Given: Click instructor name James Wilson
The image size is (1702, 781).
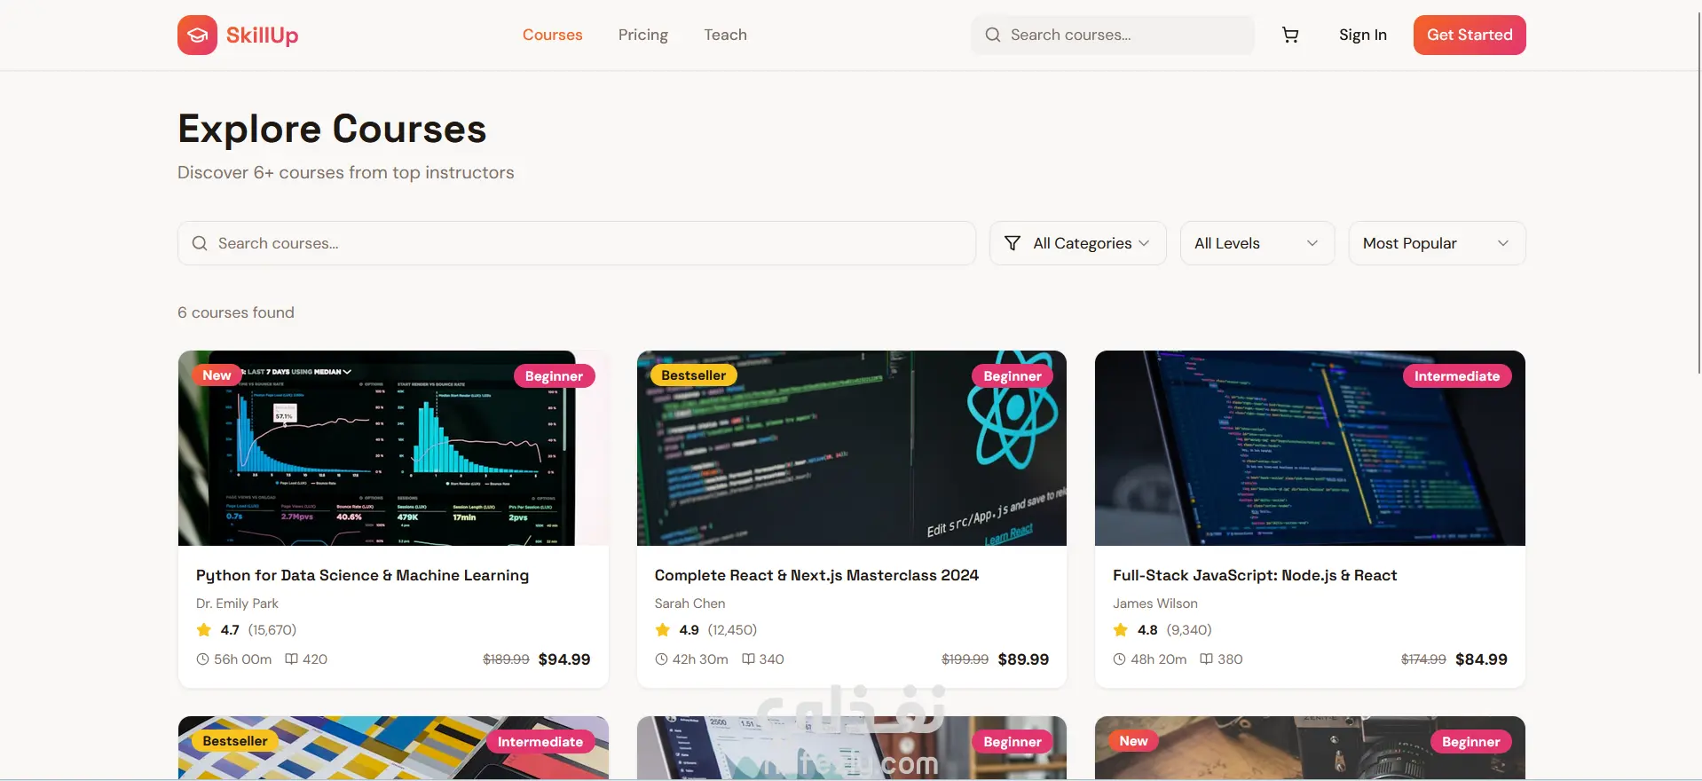Looking at the screenshot, I should click(x=1155, y=603).
